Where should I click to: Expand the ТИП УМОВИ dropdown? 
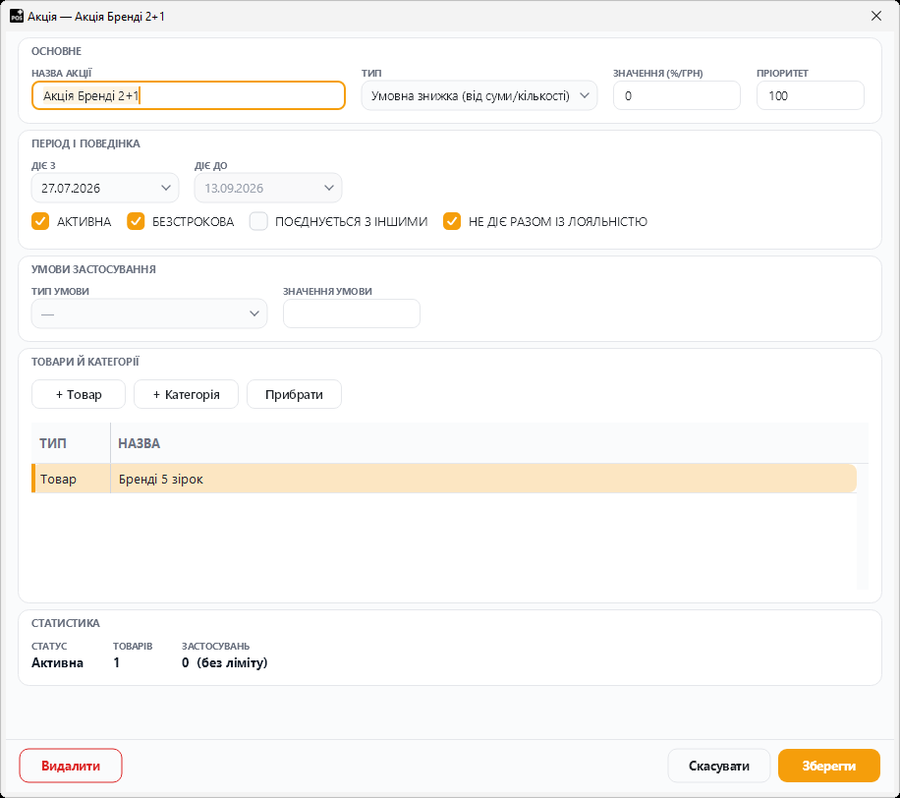point(149,313)
